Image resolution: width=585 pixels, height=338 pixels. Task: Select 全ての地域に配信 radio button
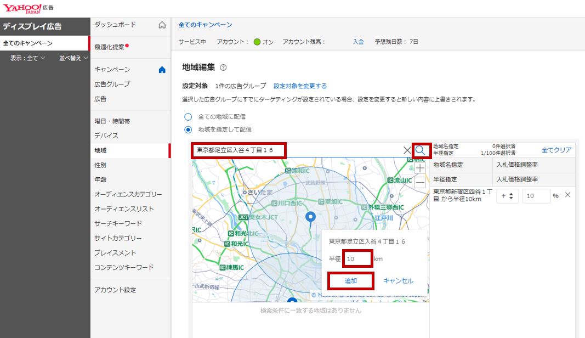188,117
